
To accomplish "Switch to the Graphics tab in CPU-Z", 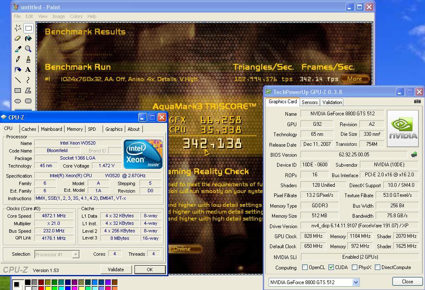I will pos(114,129).
